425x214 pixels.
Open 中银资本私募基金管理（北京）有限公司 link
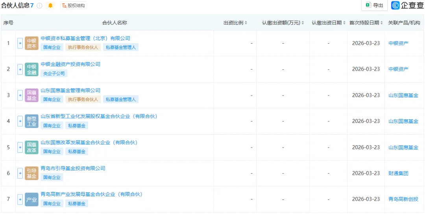coord(85,38)
